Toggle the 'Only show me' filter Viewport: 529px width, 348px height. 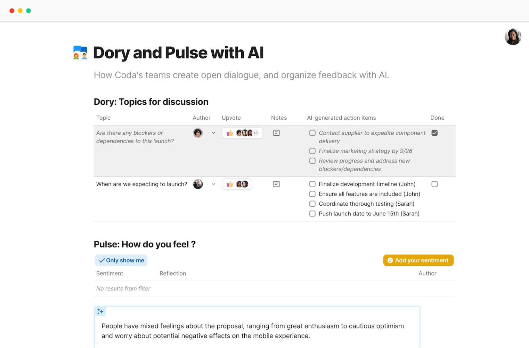coord(121,260)
